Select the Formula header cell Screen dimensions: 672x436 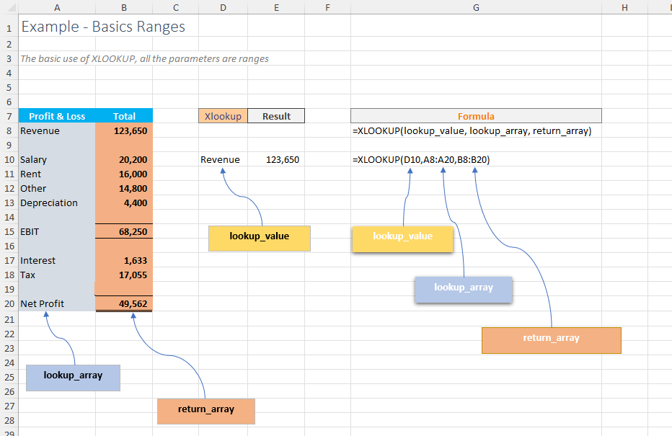[x=476, y=116]
